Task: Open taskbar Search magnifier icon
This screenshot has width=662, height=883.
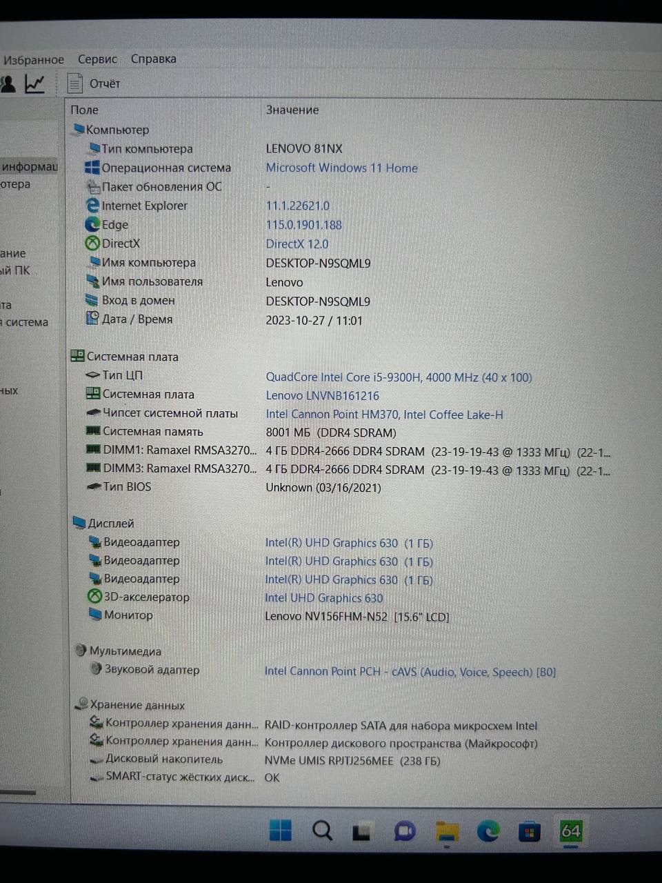Action: click(322, 831)
